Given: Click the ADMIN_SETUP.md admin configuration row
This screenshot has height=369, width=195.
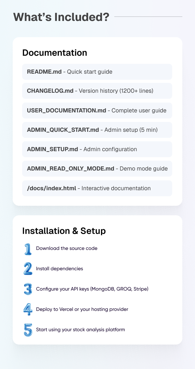Looking at the screenshot, I should click(x=97, y=149).
